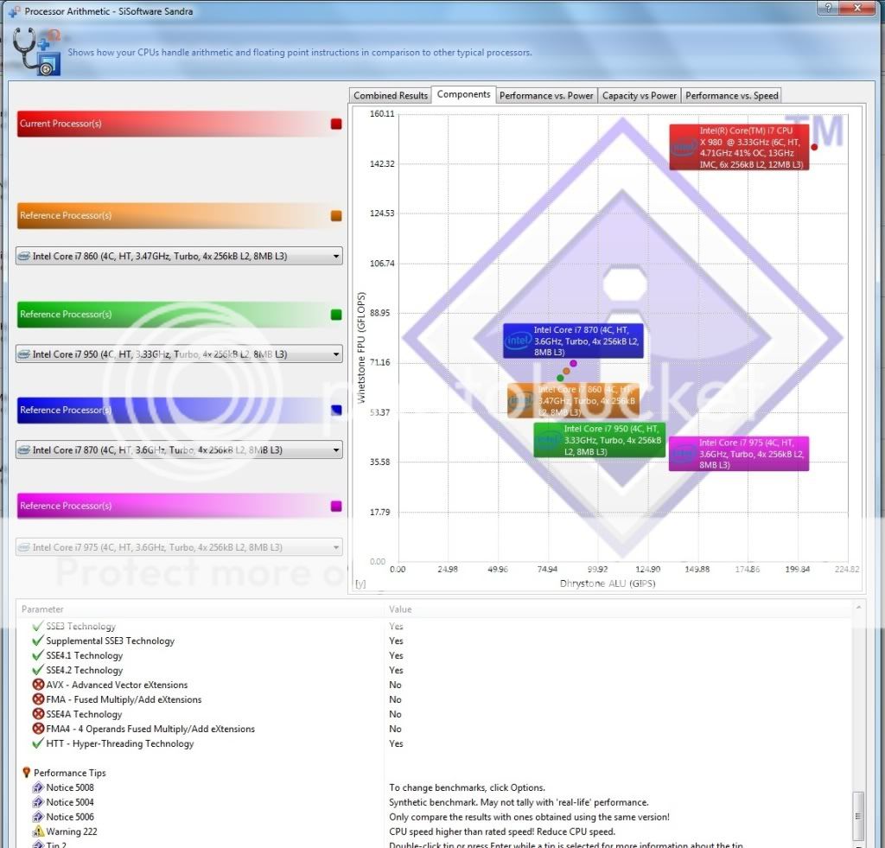Click the Parameter column header
Viewport: 885px width, 848px height.
click(x=201, y=609)
